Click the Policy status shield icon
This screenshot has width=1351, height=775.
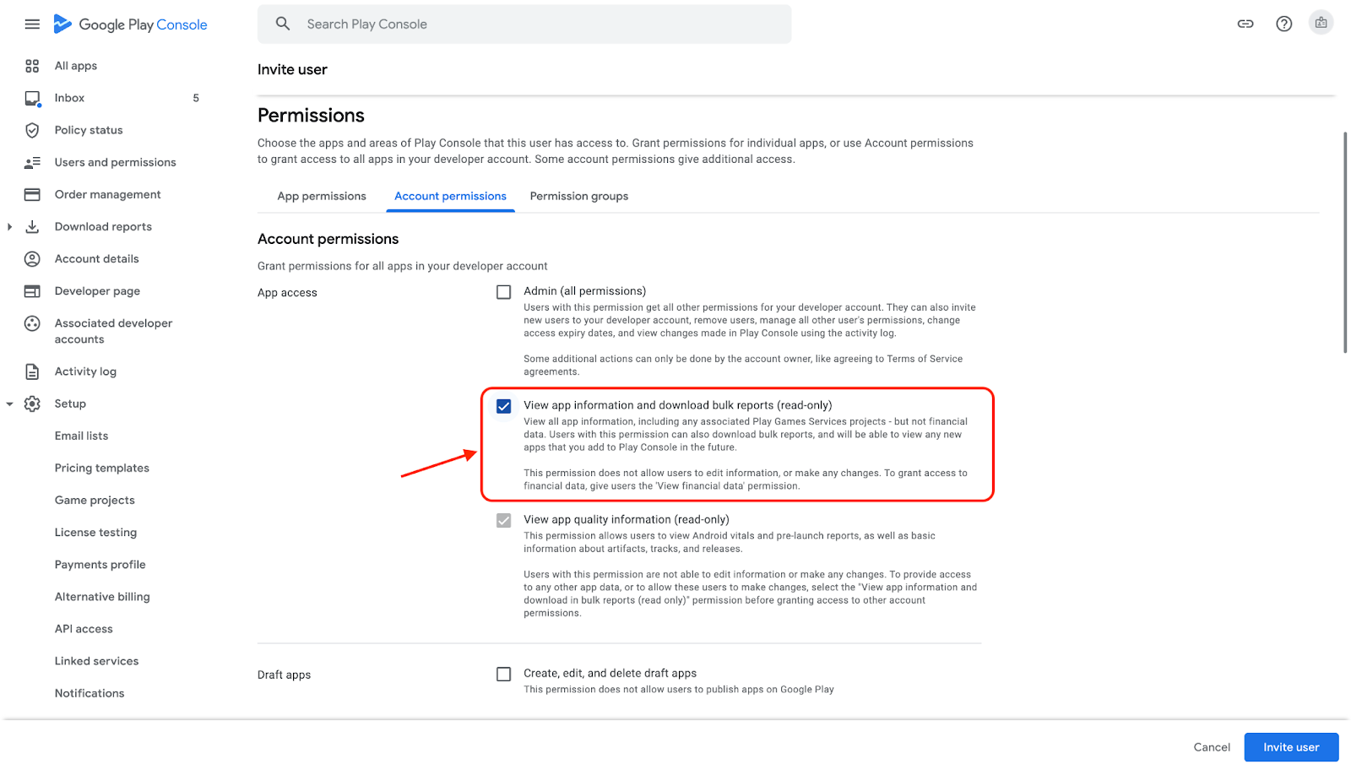tap(32, 130)
